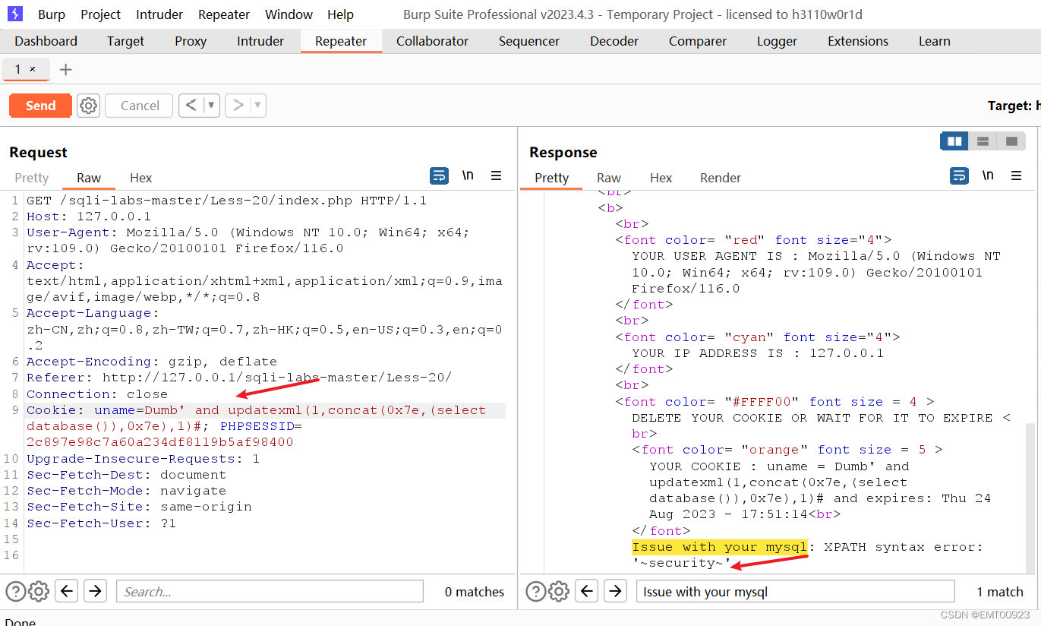Viewport: 1041px width, 626px height.
Task: Switch to the Intruder tool tab
Action: [260, 41]
